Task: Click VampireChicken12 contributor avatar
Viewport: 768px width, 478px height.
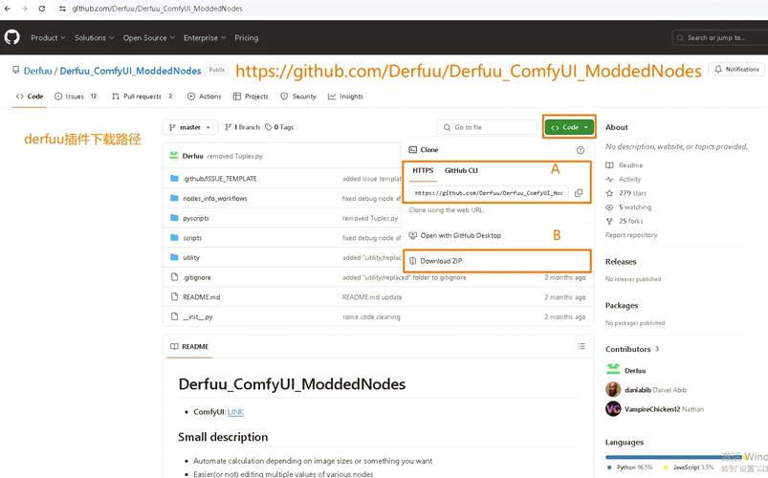Action: [x=613, y=409]
